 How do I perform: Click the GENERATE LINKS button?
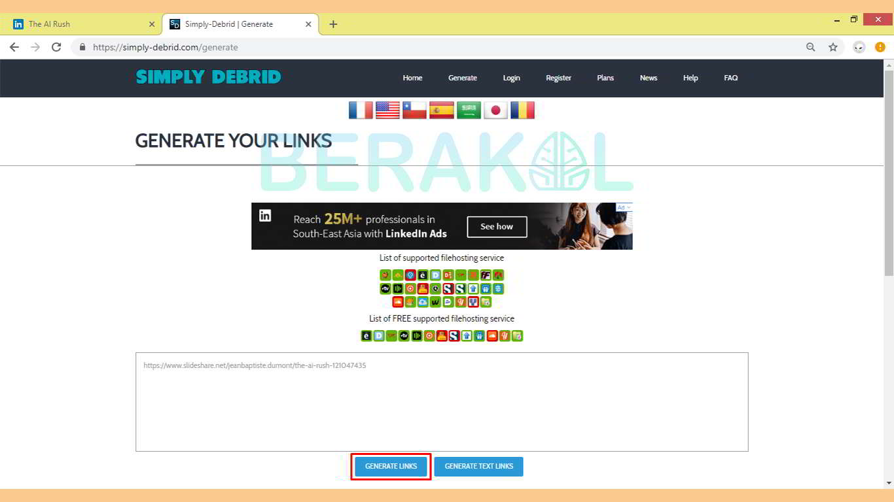tap(391, 466)
